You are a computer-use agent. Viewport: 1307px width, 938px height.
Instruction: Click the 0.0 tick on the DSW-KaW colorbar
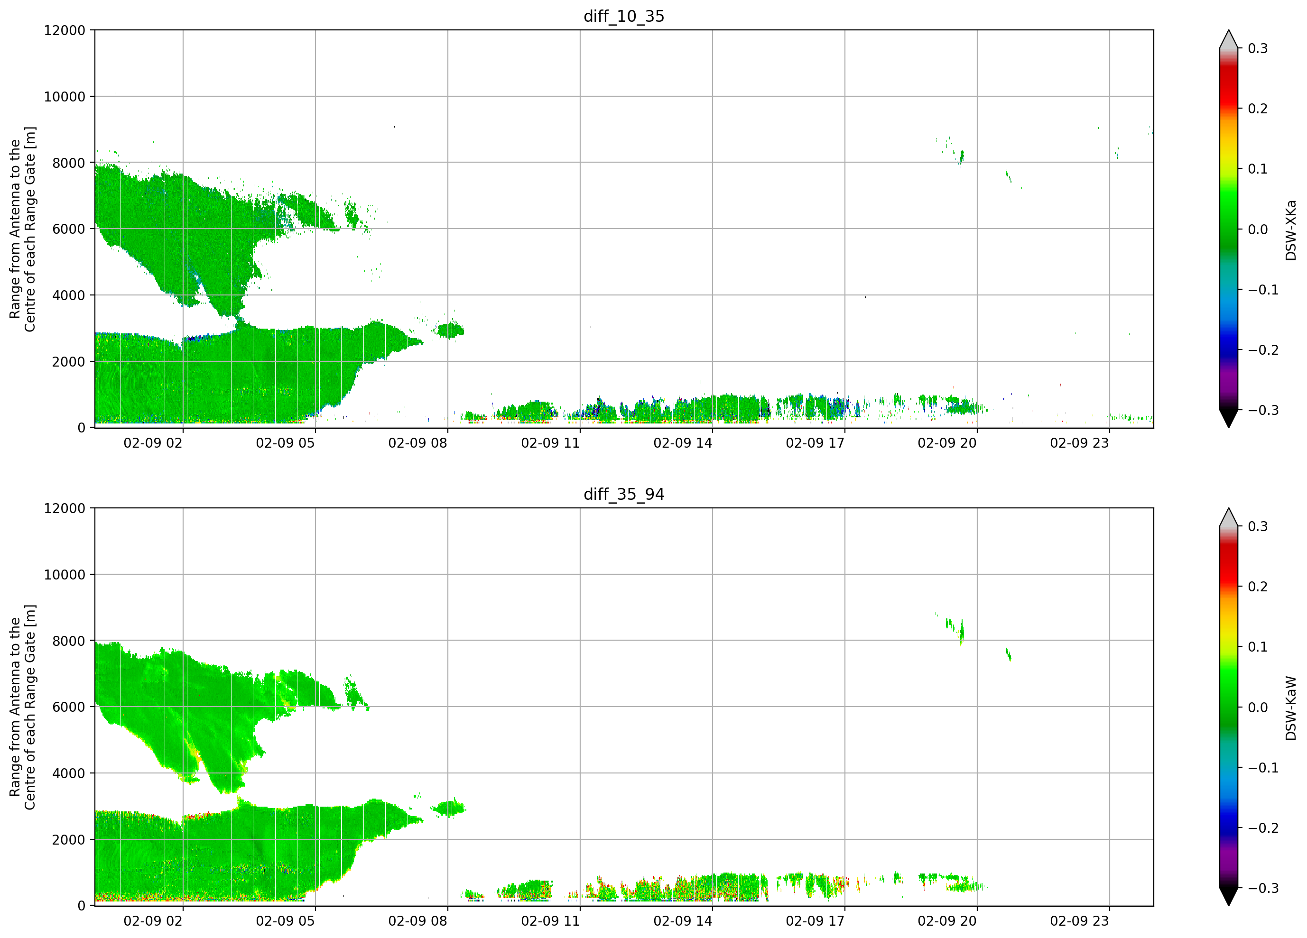(x=1258, y=707)
